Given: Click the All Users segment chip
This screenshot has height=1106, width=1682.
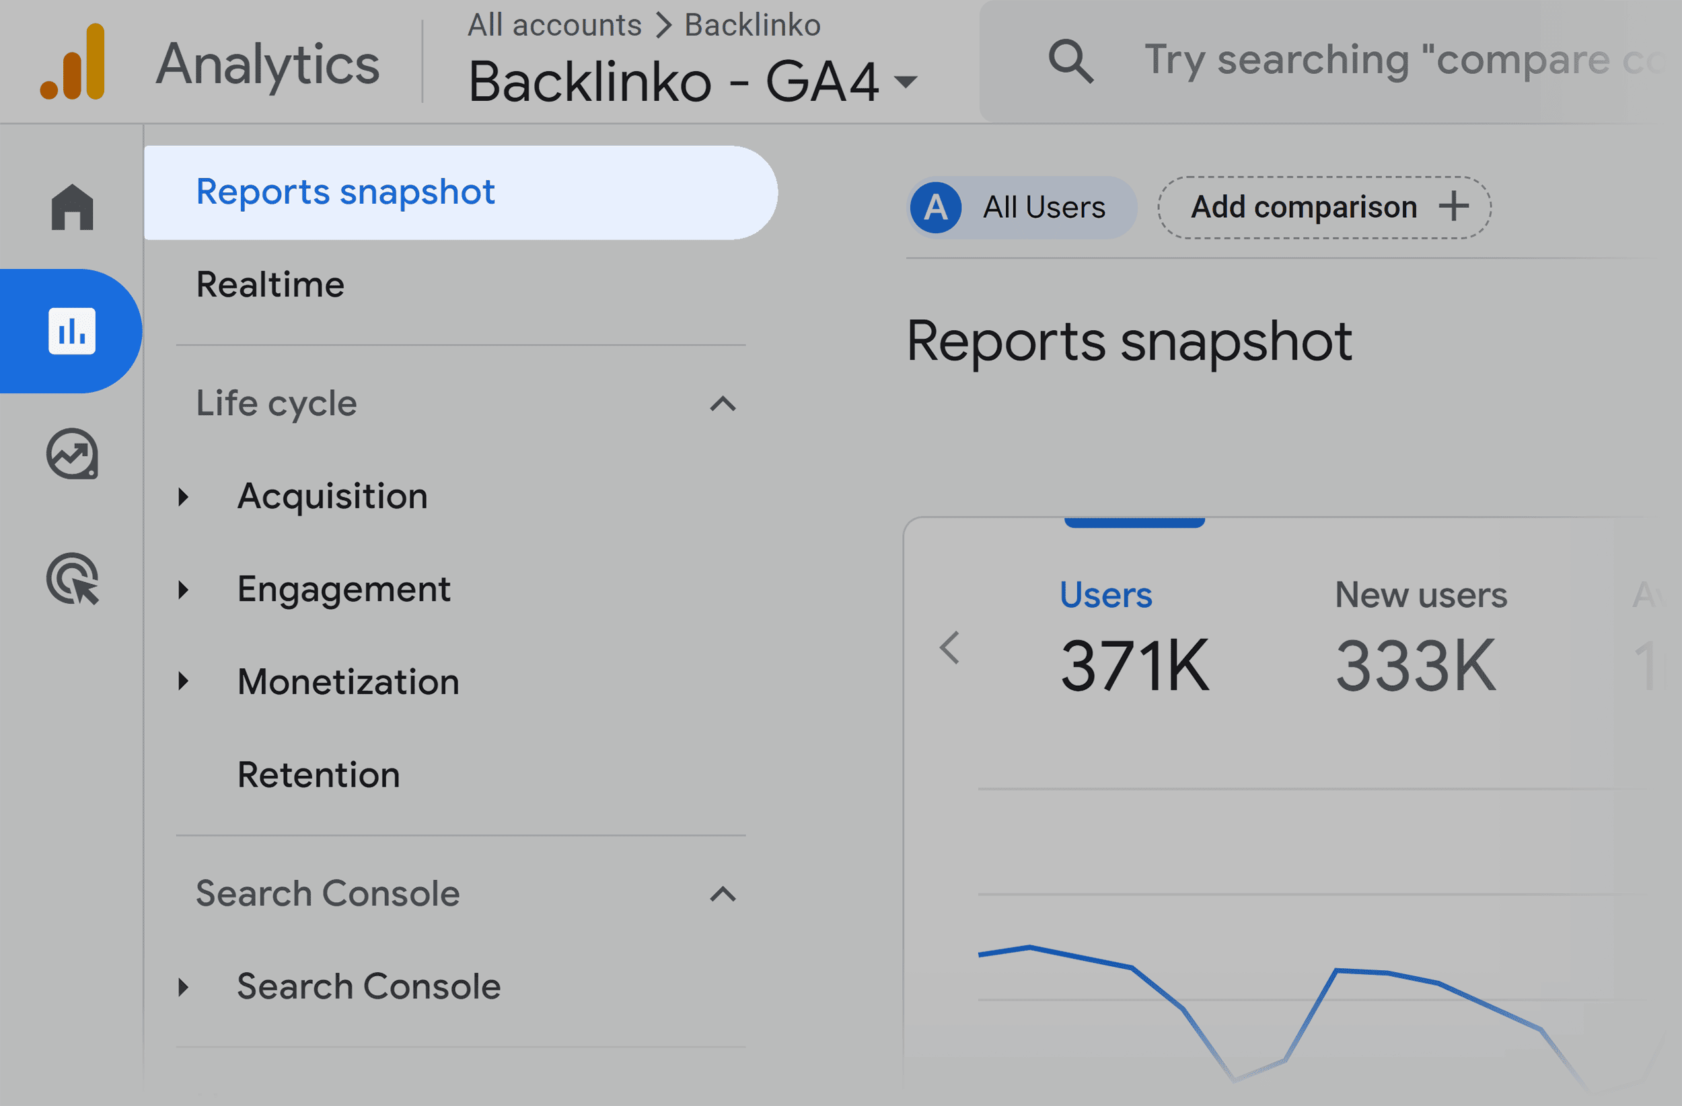Looking at the screenshot, I should 1022,208.
